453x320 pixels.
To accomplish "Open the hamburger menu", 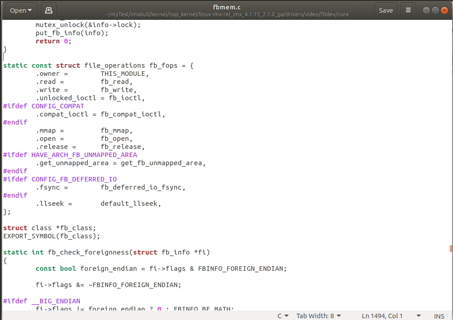I will click(408, 10).
